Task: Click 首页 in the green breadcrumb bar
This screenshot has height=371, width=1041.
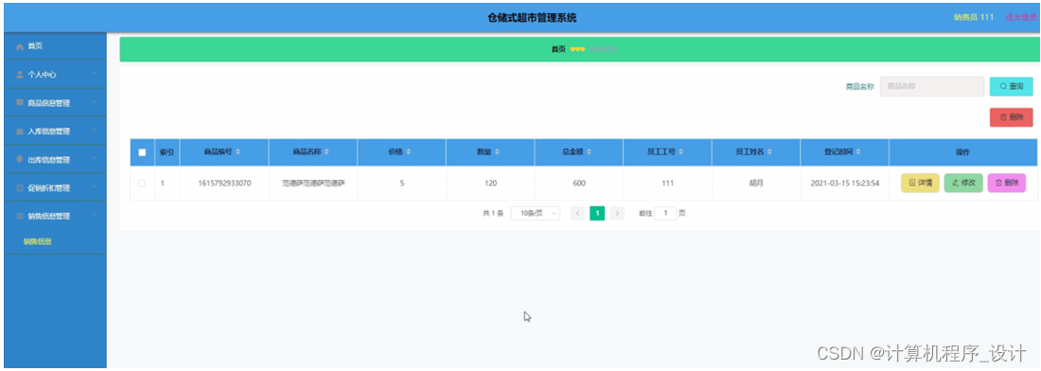Action: 558,50
